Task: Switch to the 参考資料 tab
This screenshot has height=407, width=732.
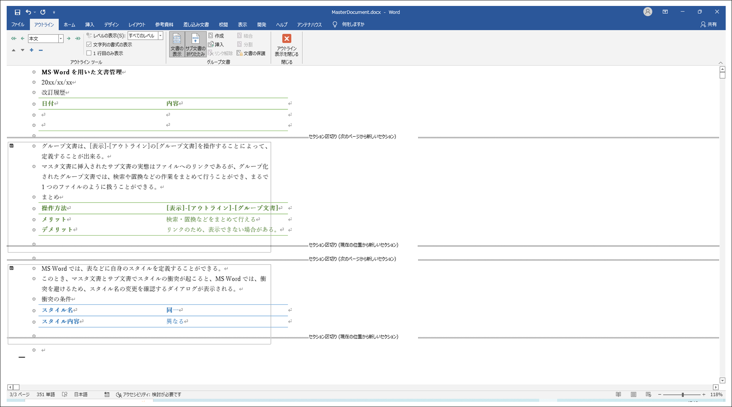Action: pos(164,24)
